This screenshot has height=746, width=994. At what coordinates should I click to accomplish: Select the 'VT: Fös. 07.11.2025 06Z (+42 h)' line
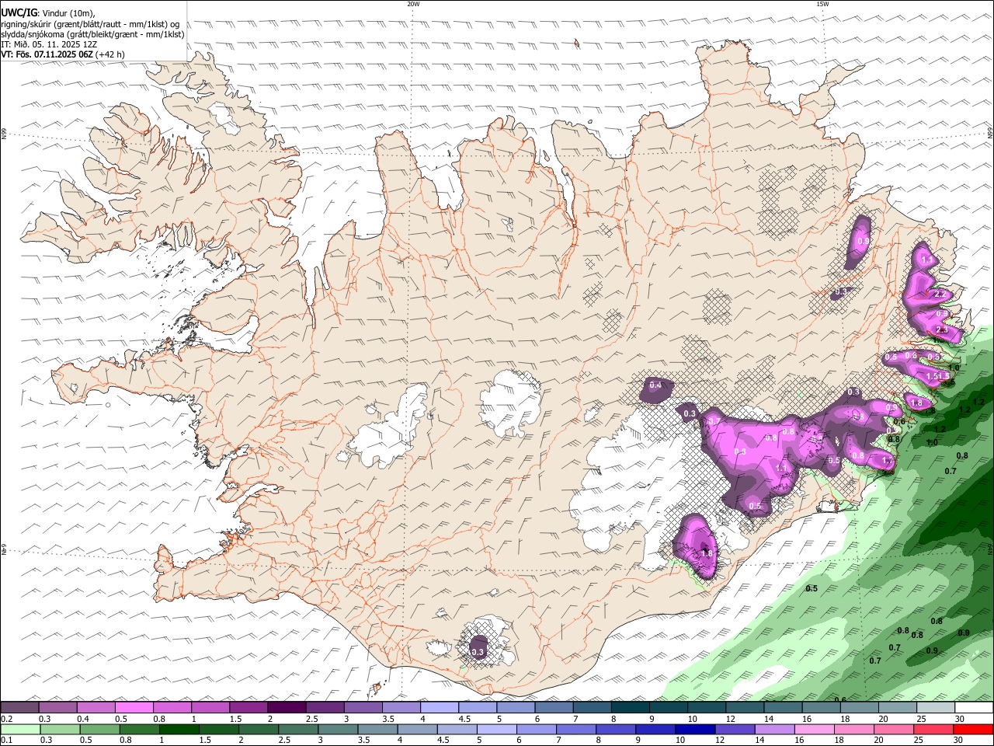tap(63, 54)
